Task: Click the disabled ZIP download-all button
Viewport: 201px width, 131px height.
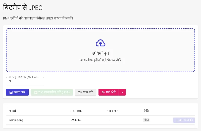Action: [x=52, y=92]
